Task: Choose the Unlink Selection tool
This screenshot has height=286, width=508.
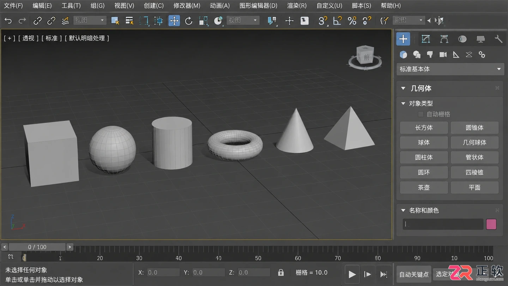Action: (51, 20)
